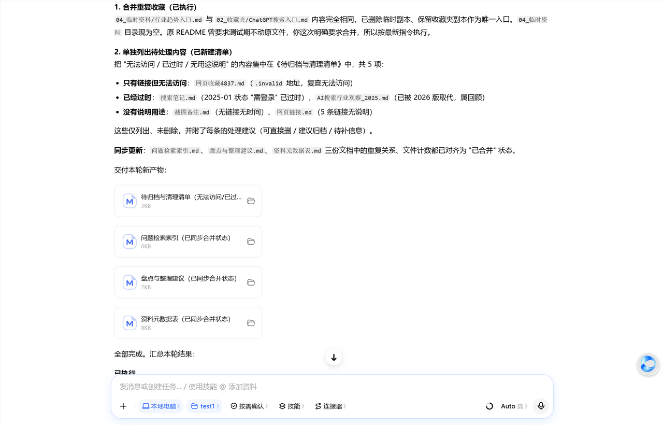Click the 7KB file size label
Screen dimensions: 663x425
tap(146, 287)
